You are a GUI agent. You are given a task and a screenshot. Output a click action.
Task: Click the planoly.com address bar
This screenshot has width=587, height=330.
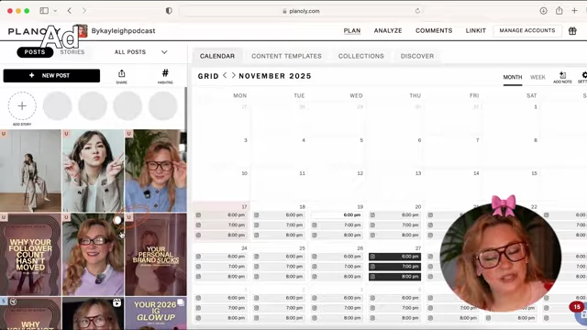[301, 11]
